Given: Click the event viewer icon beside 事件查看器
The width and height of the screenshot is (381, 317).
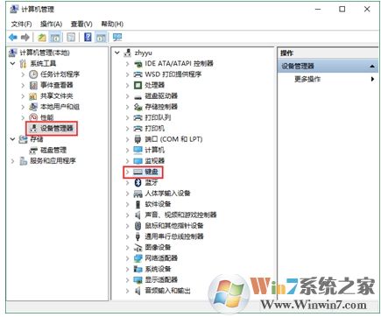Looking at the screenshot, I should 33,85.
